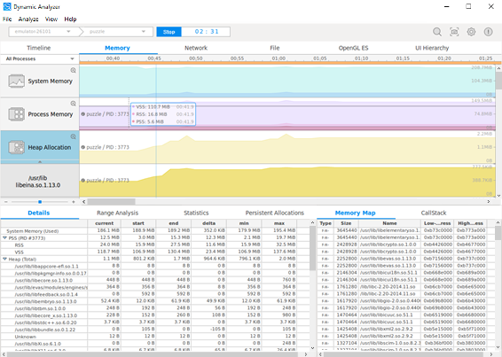502x357 pixels.
Task: Open the puzzle application dropdown
Action: coord(117,32)
